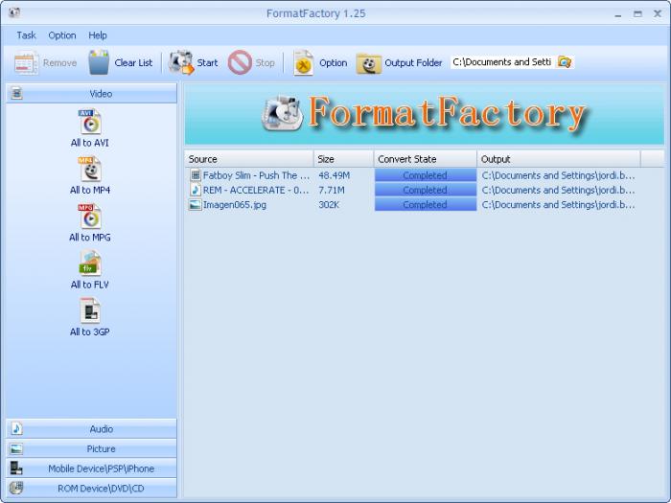Select the All to 3GP icon
The height and width of the screenshot is (503, 671).
click(x=90, y=310)
